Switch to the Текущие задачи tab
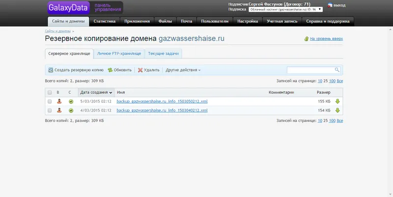The height and width of the screenshot is (197, 393). [164, 54]
